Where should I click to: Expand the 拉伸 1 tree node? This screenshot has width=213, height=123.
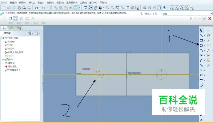point(3,60)
